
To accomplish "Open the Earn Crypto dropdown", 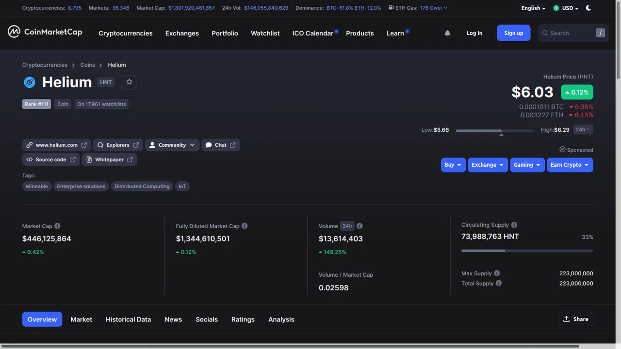I will click(570, 165).
